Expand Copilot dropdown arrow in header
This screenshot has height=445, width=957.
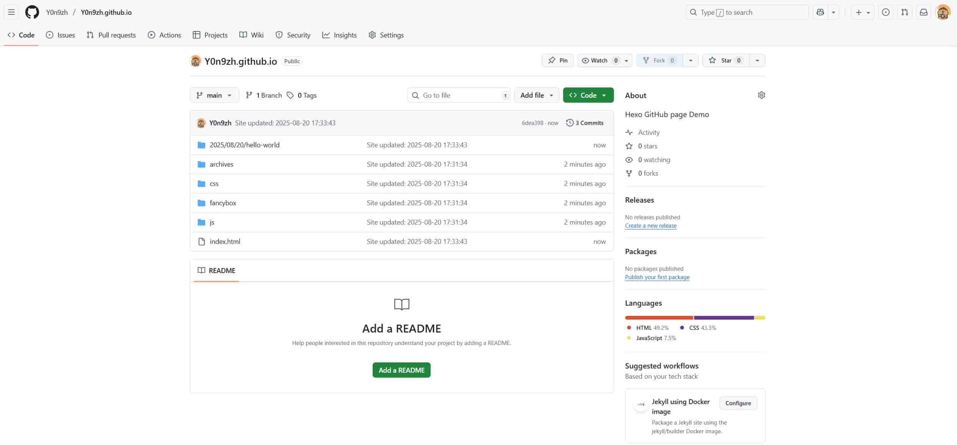pyautogui.click(x=834, y=12)
